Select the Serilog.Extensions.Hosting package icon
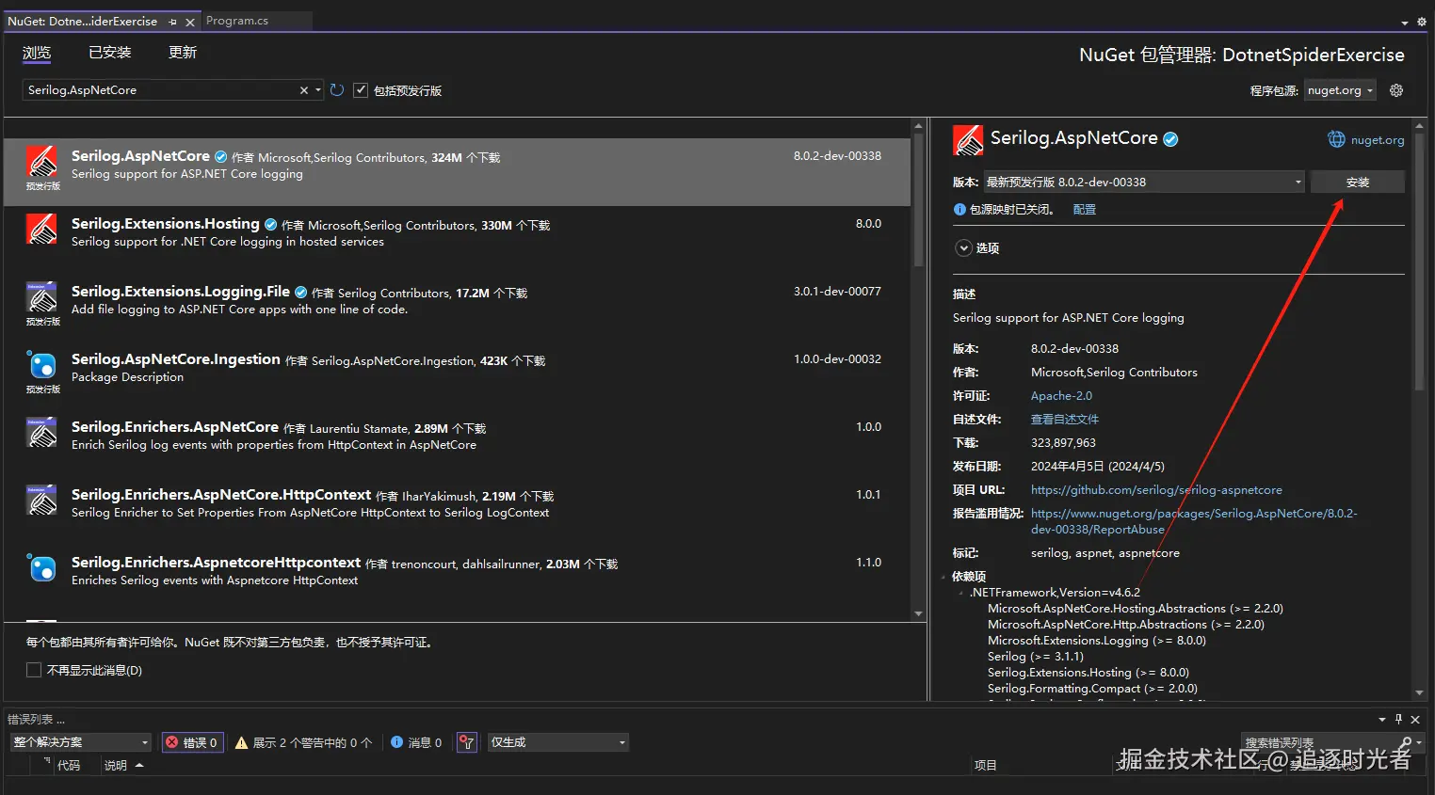Screen dimensions: 1435x795 click(41, 229)
